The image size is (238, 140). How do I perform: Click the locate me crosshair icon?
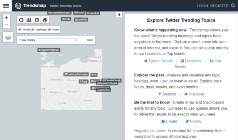pyautogui.click(x=21, y=20)
